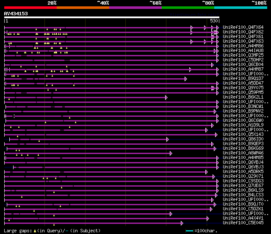The image size is (271, 234).
Task: Select the UniRef100_A1D9L9 label
Action: pos(243,125)
